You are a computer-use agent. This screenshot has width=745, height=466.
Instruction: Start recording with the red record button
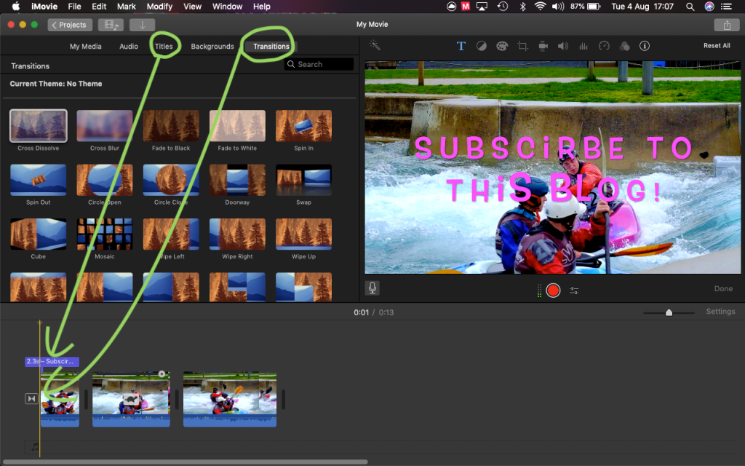pyautogui.click(x=553, y=291)
